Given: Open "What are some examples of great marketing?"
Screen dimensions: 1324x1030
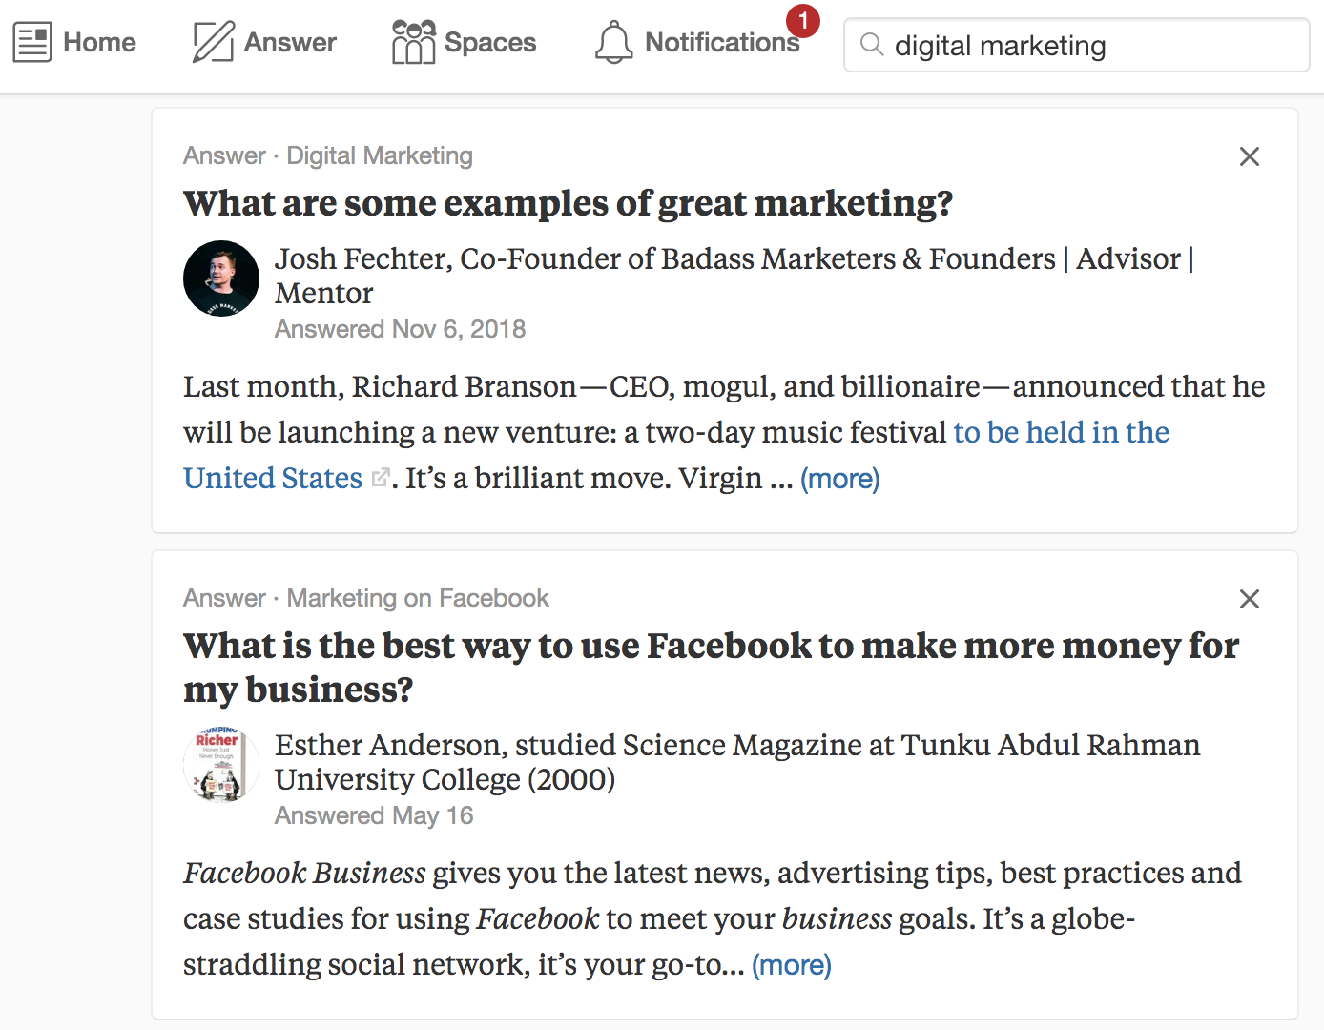Looking at the screenshot, I should pos(568,204).
